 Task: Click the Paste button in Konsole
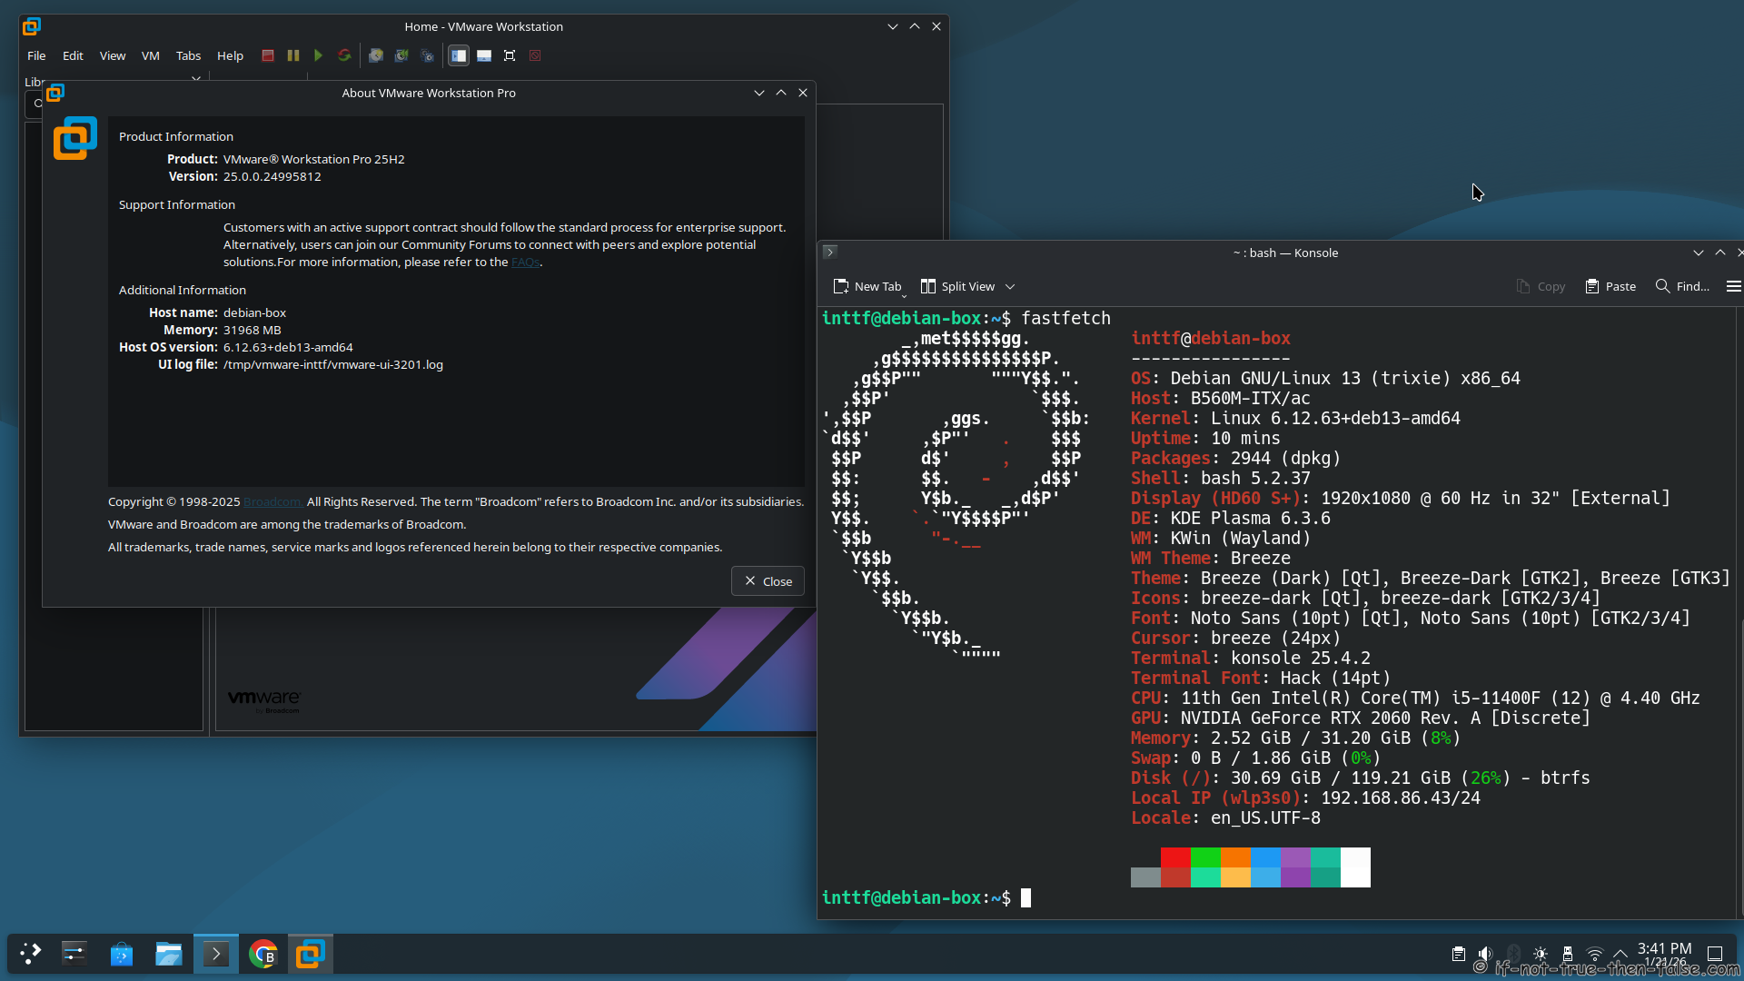click(x=1610, y=286)
